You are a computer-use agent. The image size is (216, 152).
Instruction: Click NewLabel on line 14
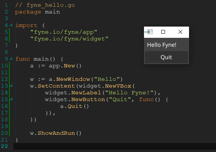86,93
